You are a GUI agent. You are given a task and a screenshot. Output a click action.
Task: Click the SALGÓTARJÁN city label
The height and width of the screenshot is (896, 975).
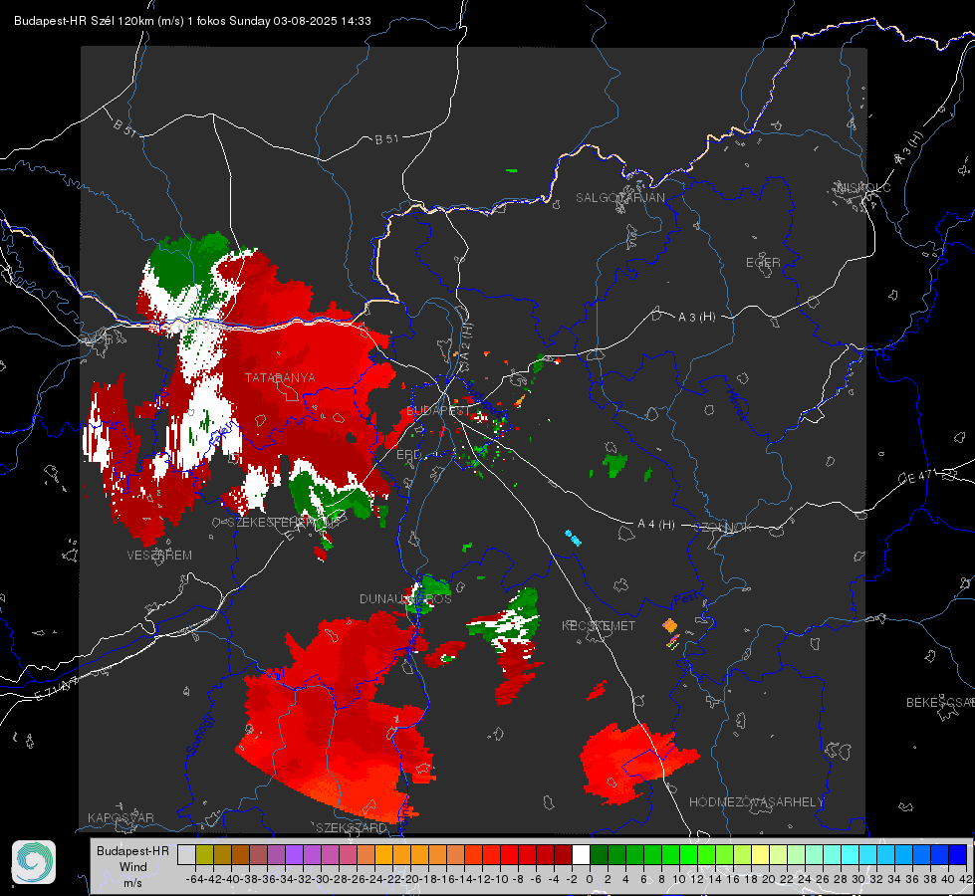pos(619,198)
